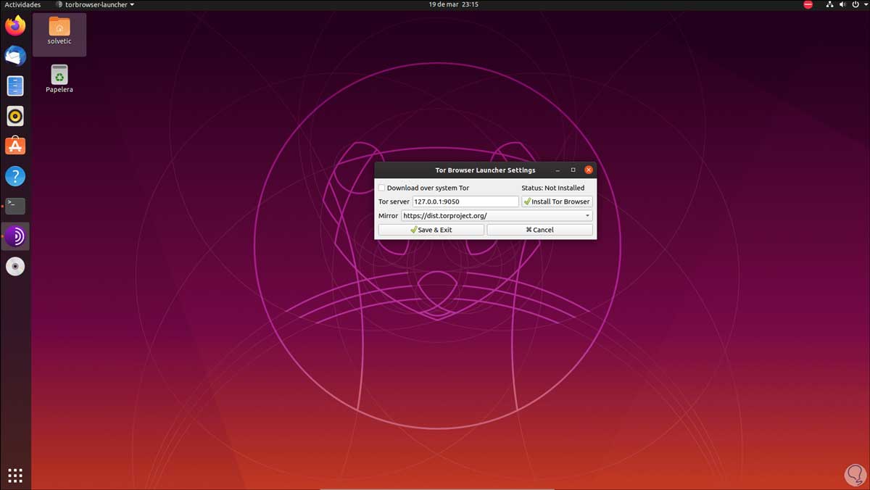Screen dimensions: 870x490
Task: Open Firefox from the dock
Action: (15, 26)
